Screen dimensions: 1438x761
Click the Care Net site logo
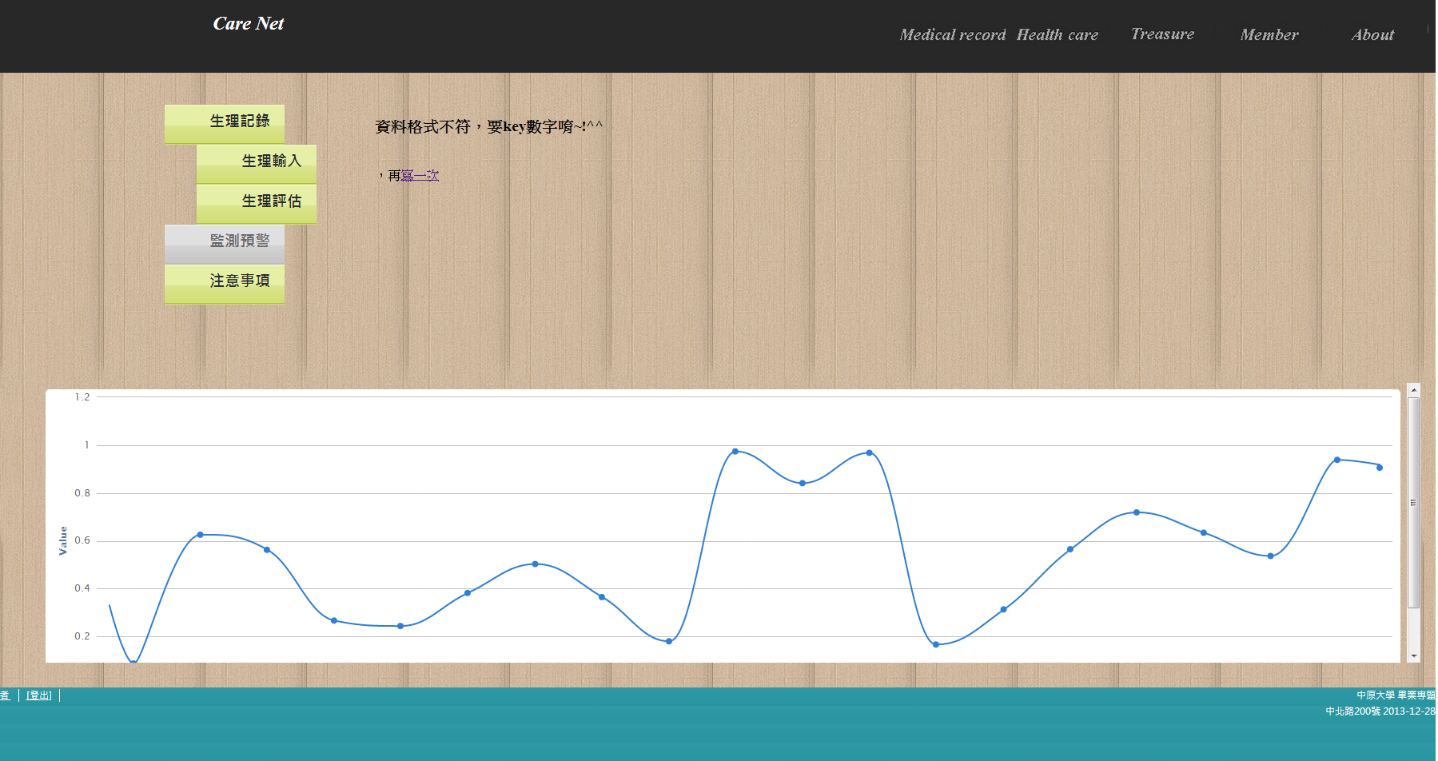(x=248, y=24)
